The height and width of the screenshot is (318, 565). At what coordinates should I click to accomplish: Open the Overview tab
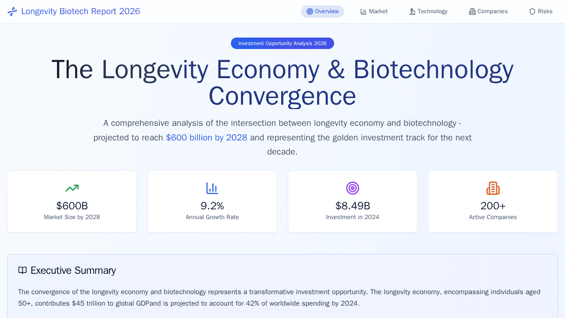point(323,11)
